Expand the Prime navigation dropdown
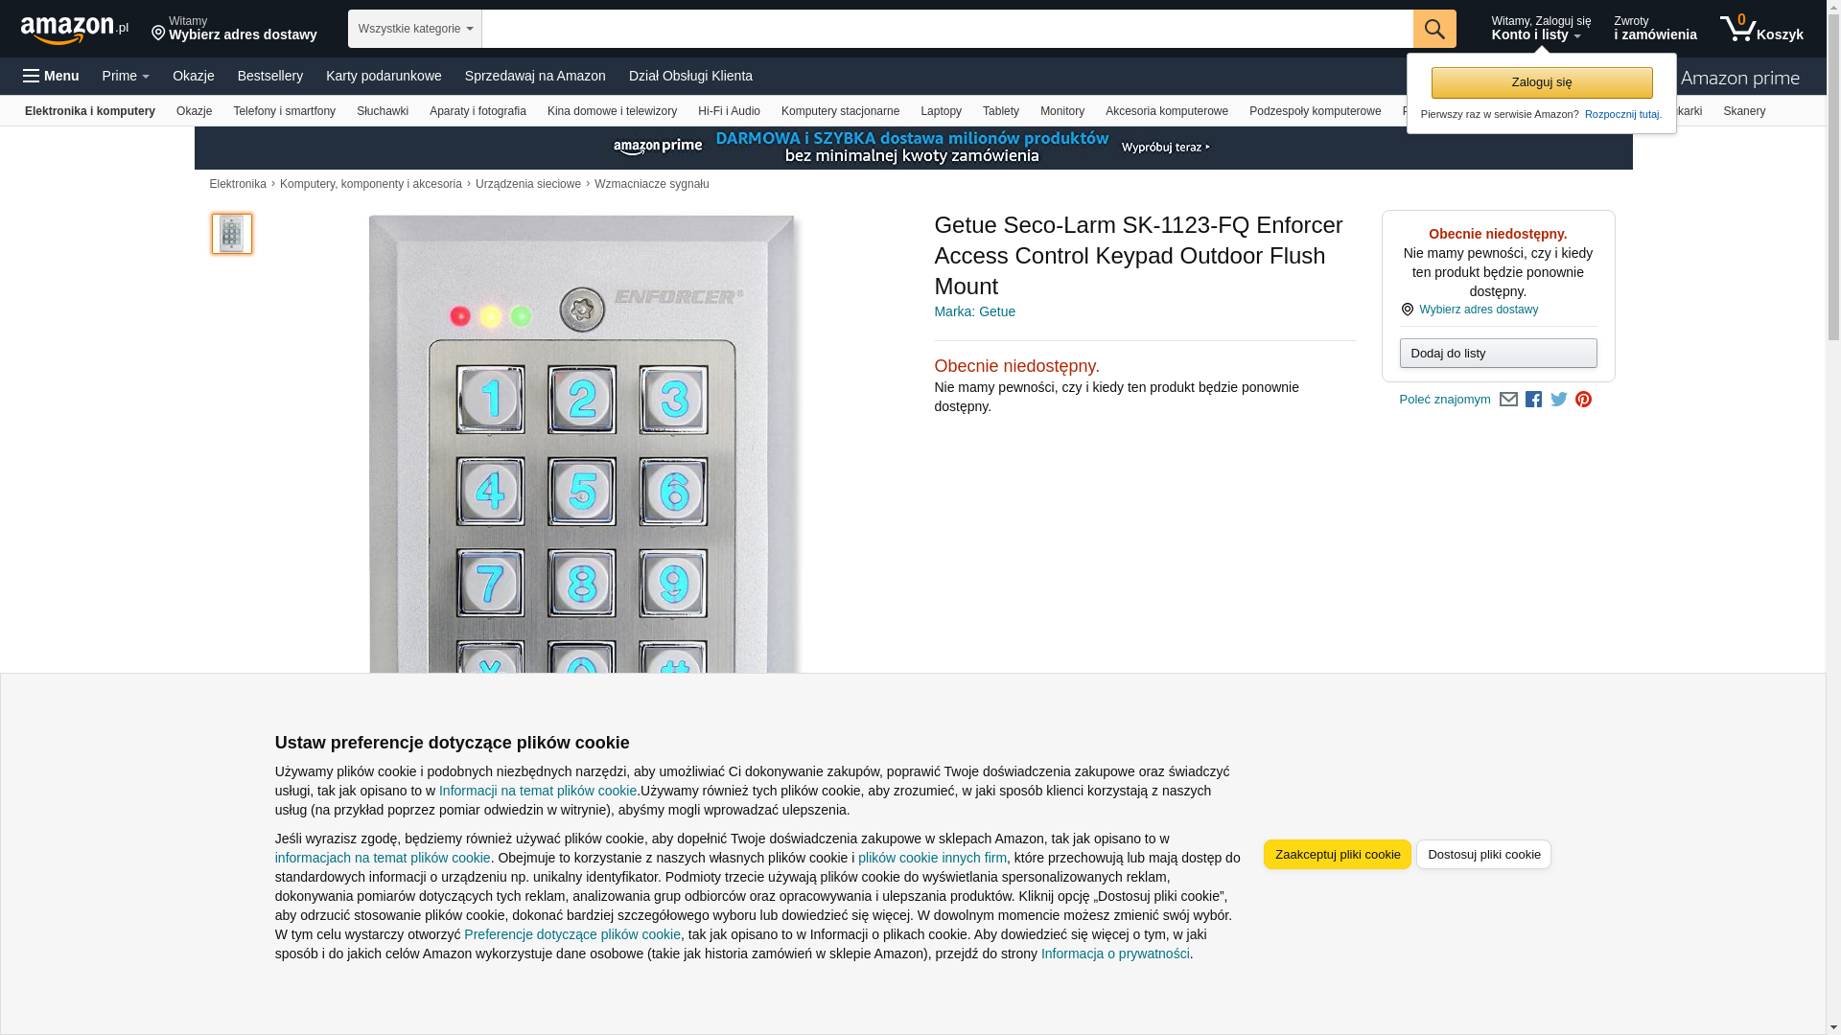1841x1035 pixels. pos(126,76)
